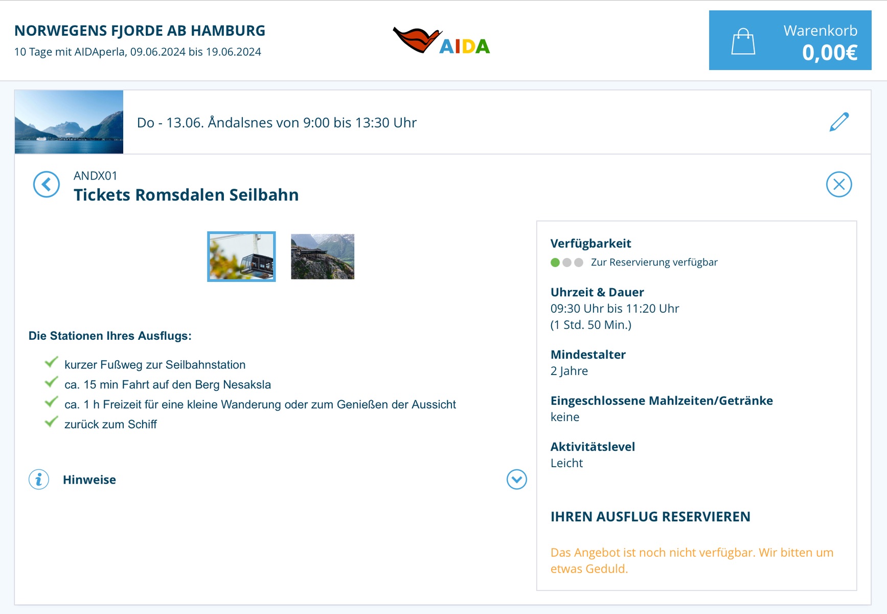The height and width of the screenshot is (614, 887).
Task: Click the Hinweise info icon
Action: tap(39, 479)
